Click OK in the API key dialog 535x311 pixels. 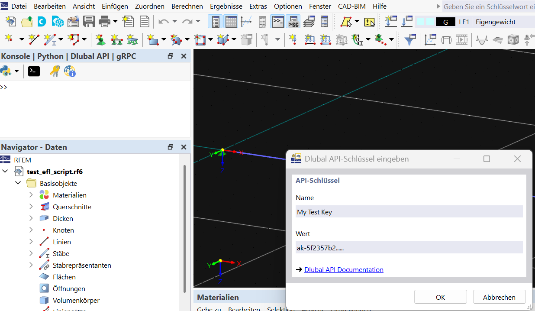click(440, 297)
